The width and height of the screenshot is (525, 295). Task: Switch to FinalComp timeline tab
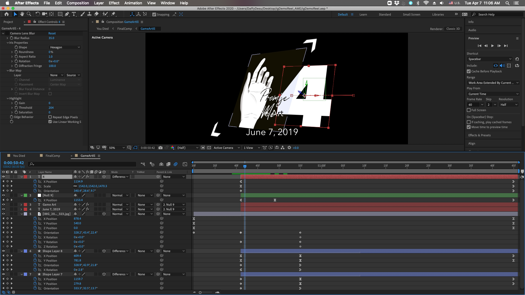pyautogui.click(x=53, y=156)
